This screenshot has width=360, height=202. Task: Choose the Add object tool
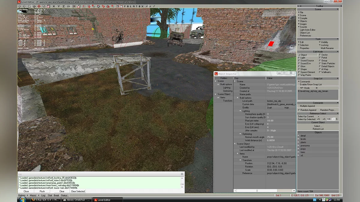point(34,6)
